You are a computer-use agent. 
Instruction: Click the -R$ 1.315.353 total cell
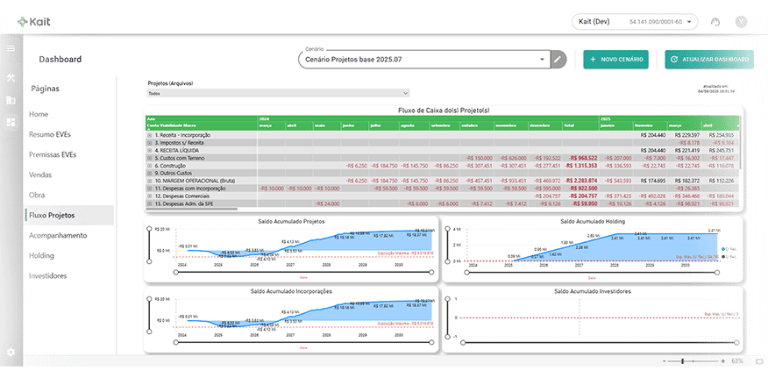[581, 166]
